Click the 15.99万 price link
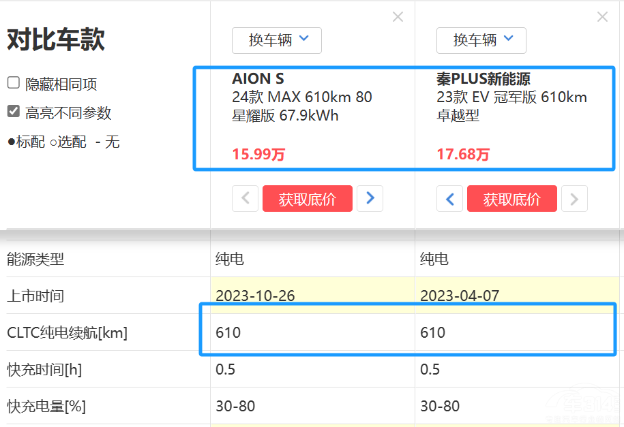Image resolution: width=624 pixels, height=427 pixels. click(257, 155)
